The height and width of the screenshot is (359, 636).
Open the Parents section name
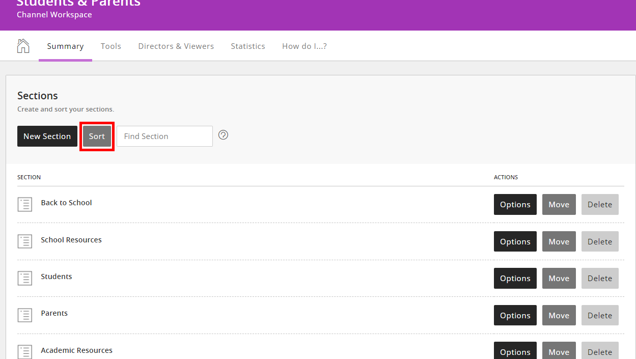pos(54,313)
